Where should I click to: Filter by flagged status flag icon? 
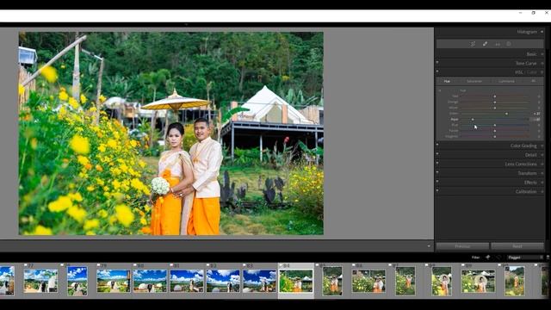[488, 257]
